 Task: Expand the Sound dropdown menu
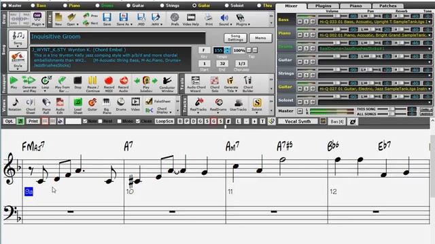(x=231, y=24)
